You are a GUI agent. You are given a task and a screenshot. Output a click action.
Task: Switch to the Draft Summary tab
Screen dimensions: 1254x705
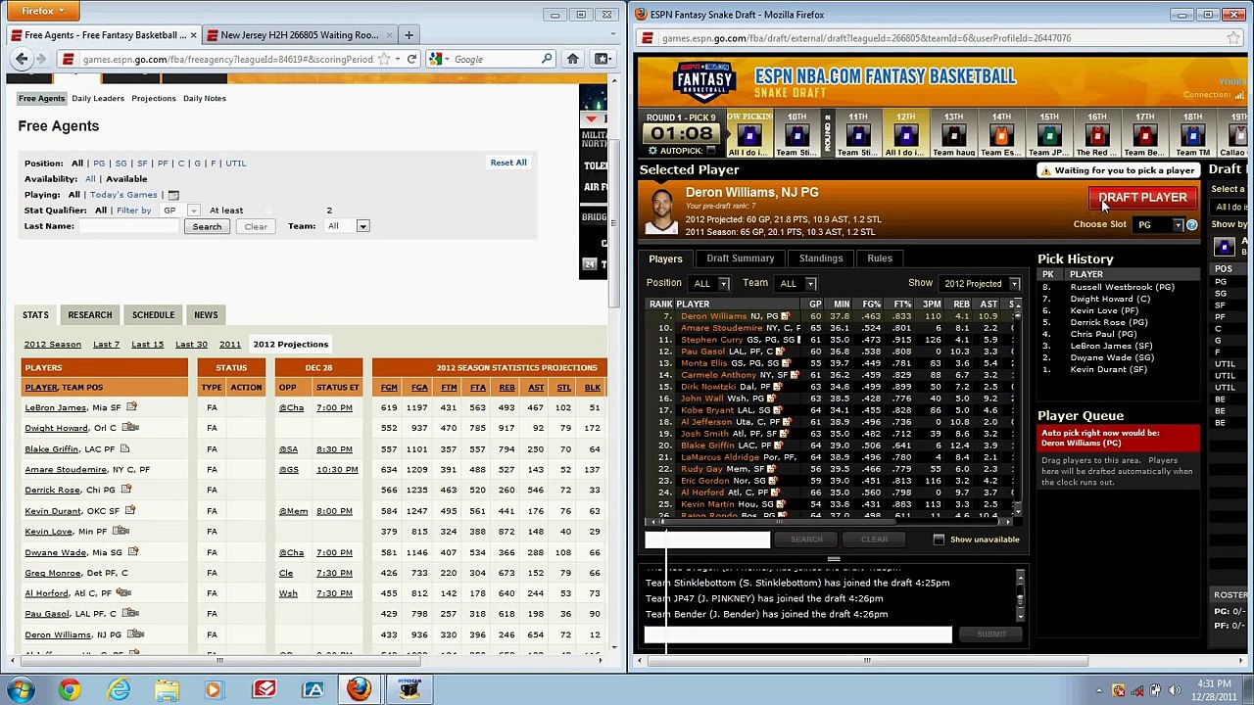[741, 258]
